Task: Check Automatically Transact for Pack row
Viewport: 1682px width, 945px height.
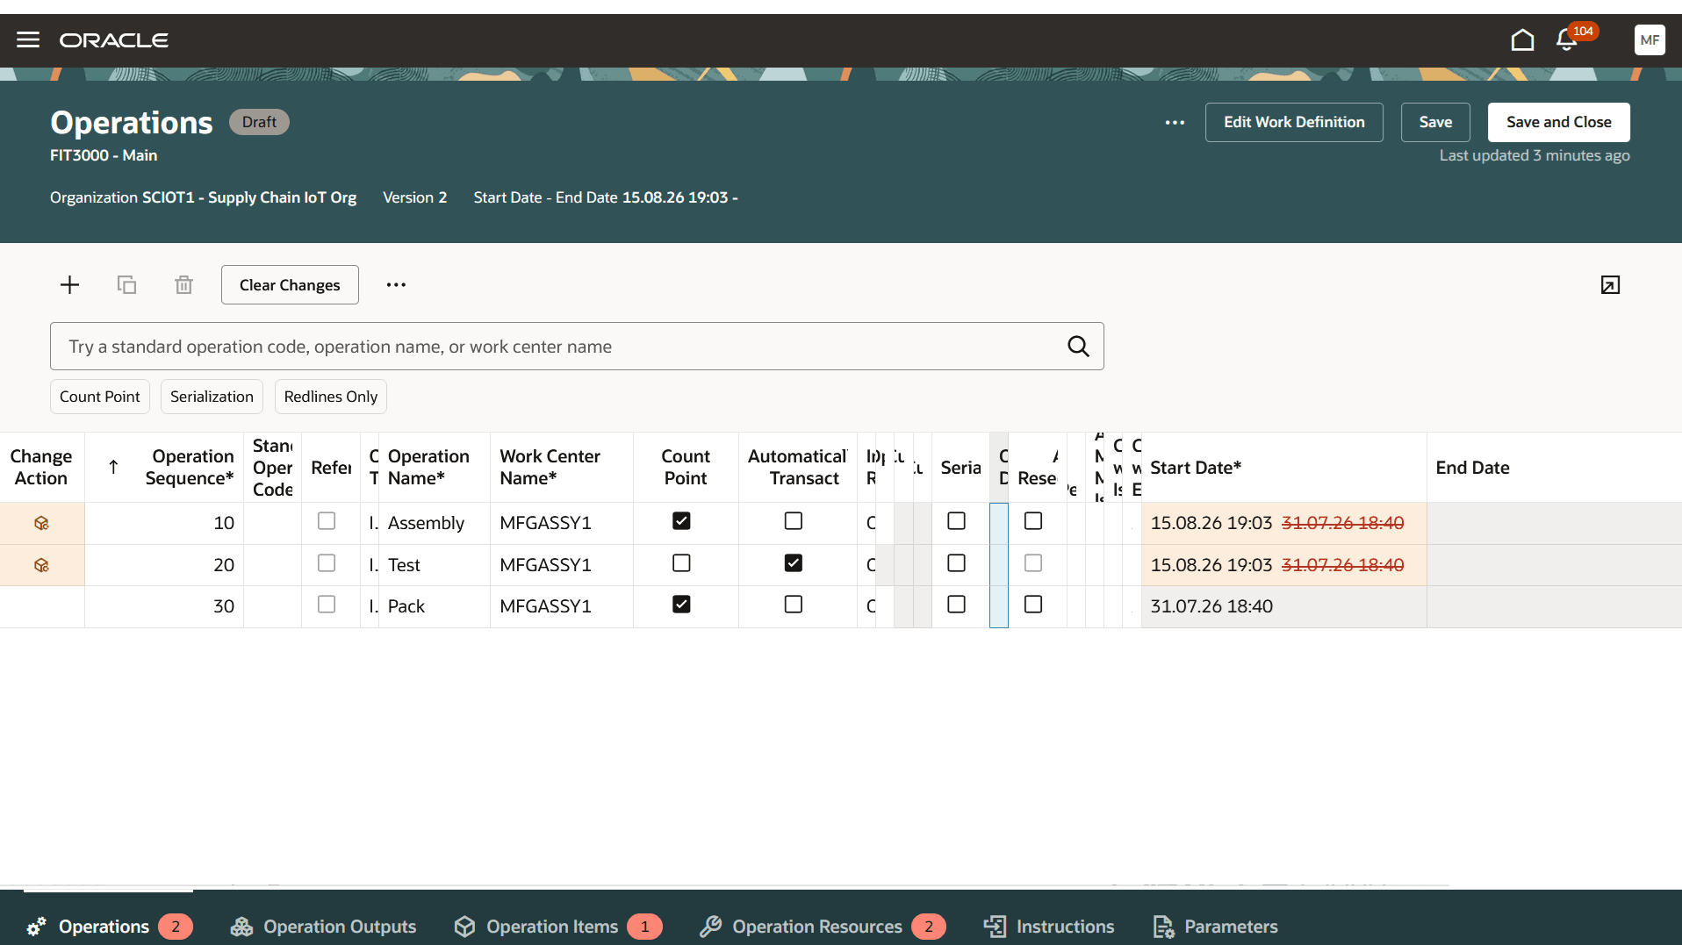Action: click(794, 605)
